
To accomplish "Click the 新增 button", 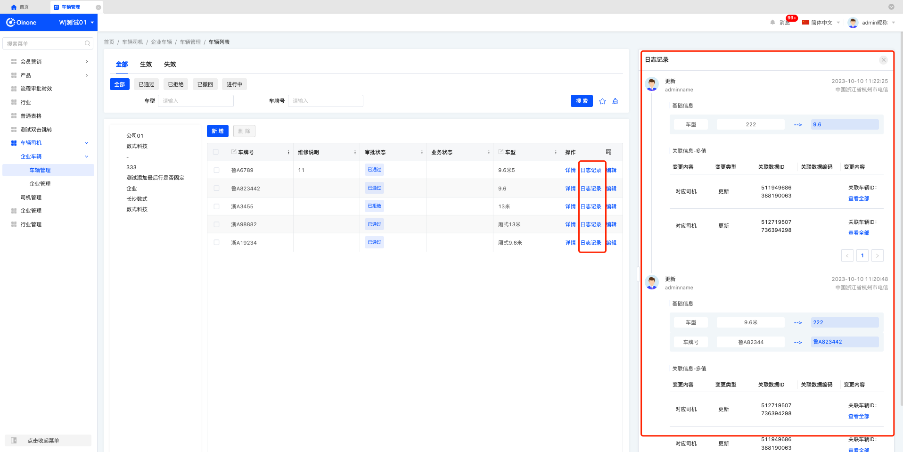I will click(x=218, y=131).
